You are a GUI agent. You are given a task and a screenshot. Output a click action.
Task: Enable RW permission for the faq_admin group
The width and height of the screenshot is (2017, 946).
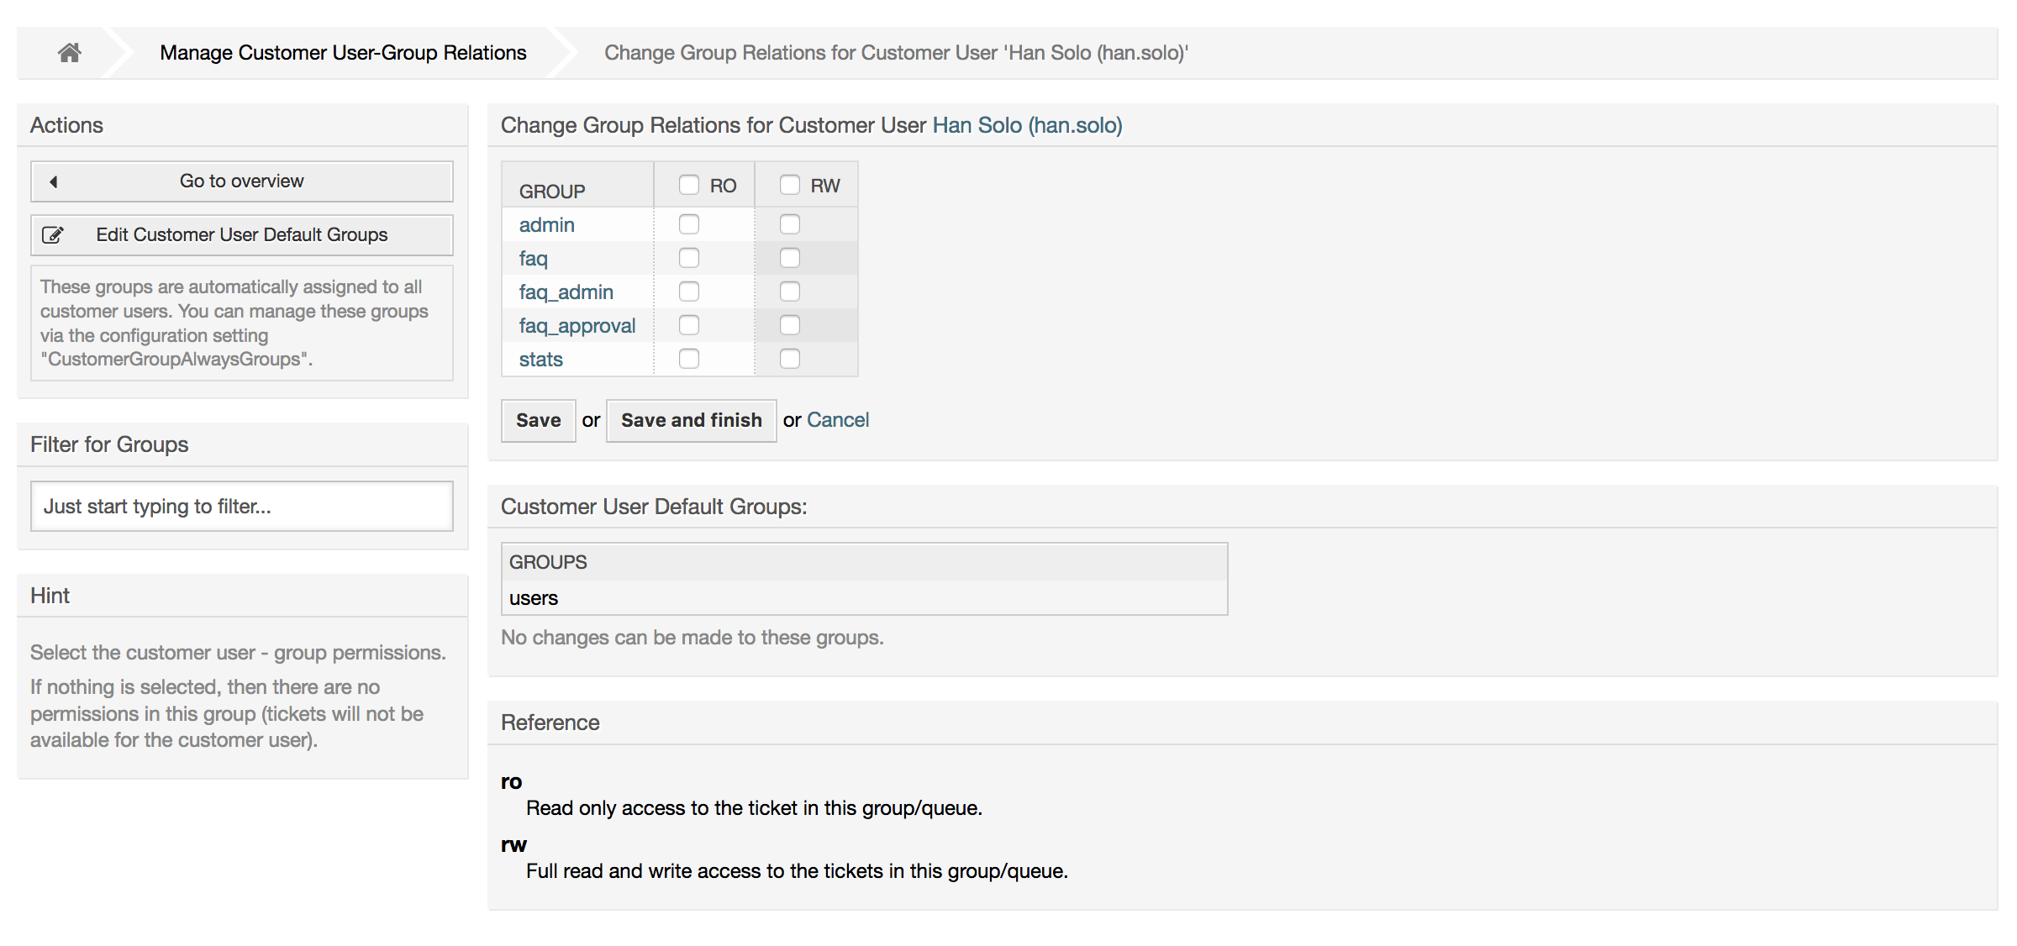(x=789, y=291)
